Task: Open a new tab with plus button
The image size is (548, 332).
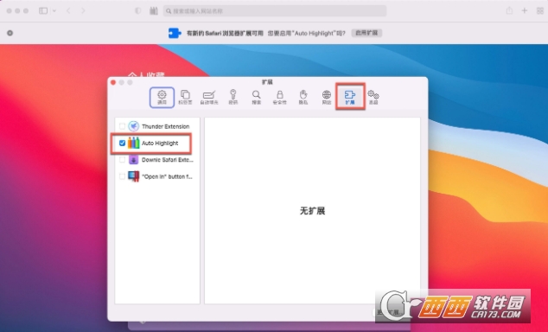Action: pos(525,11)
